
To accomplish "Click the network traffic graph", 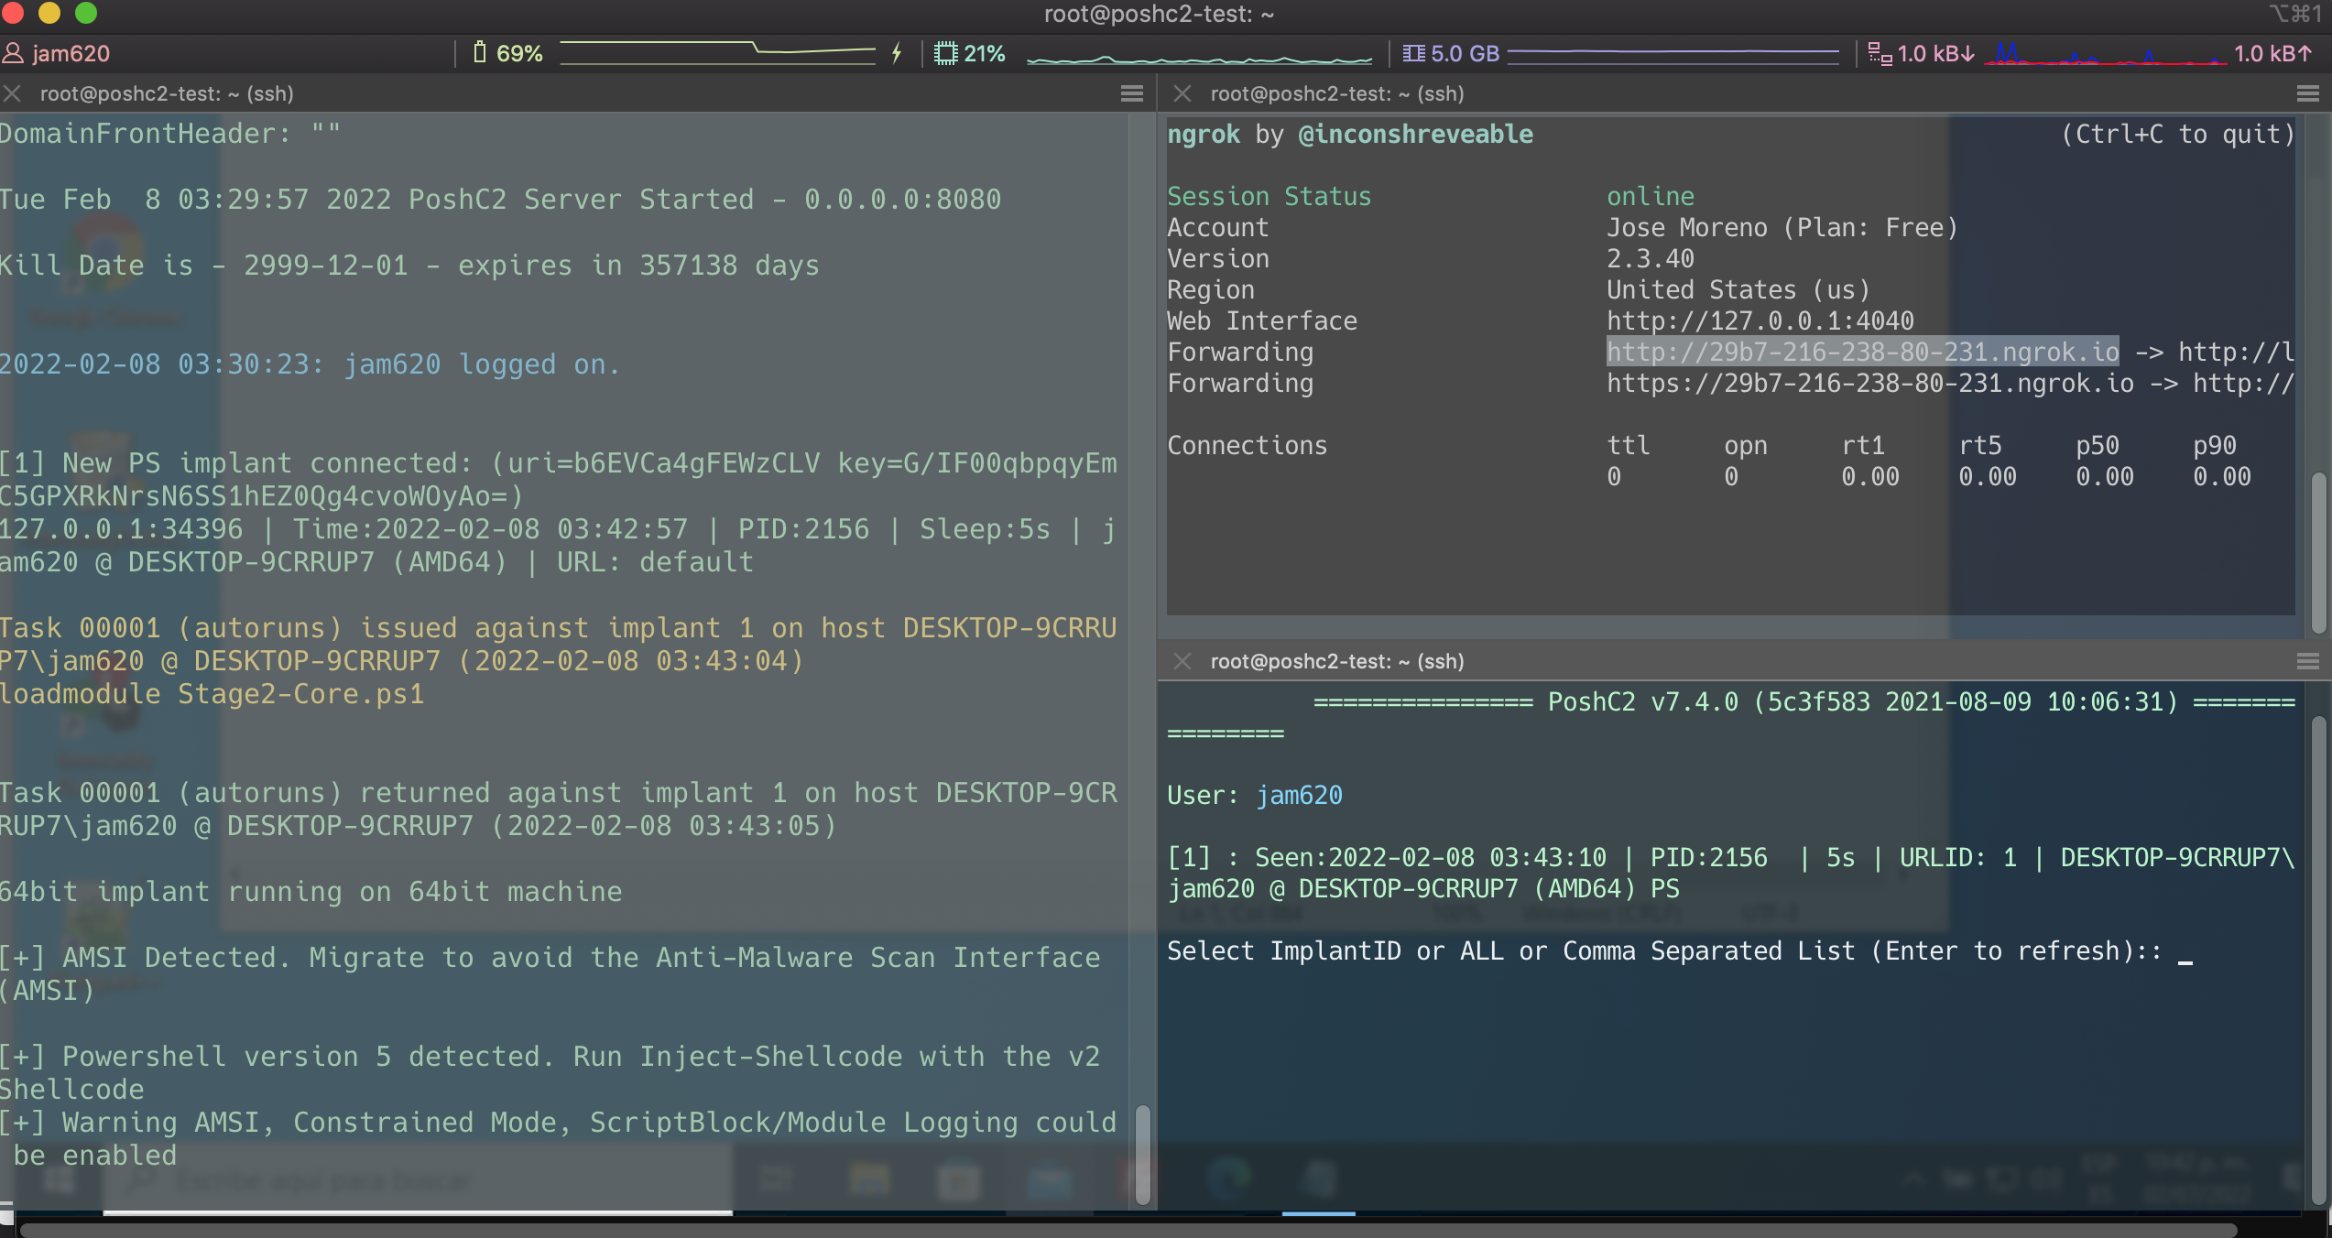I will tap(2105, 53).
